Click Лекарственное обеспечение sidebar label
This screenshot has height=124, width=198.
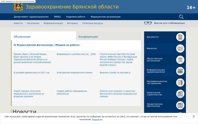click(x=155, y=105)
